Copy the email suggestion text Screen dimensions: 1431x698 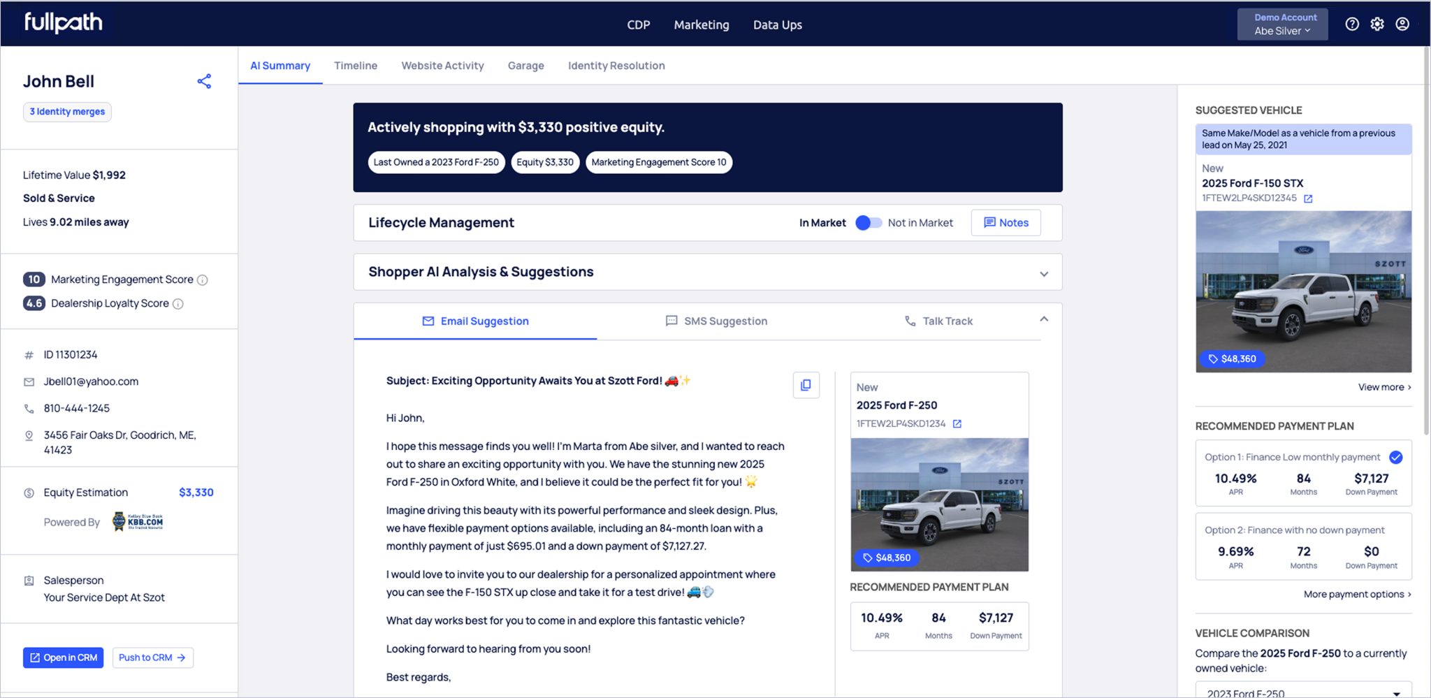tap(806, 385)
